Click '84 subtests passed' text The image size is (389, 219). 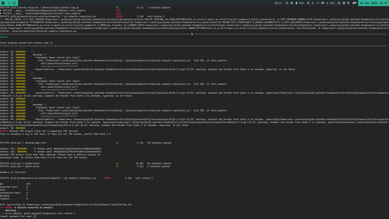point(159,163)
